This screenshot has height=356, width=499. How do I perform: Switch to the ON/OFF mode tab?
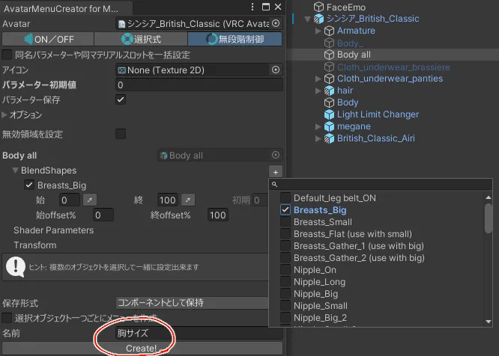click(48, 39)
